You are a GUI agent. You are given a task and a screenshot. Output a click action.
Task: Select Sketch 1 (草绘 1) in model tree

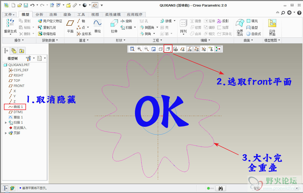click(x=16, y=117)
